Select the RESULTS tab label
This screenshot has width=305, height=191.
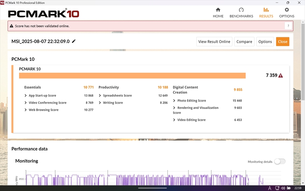point(266,16)
